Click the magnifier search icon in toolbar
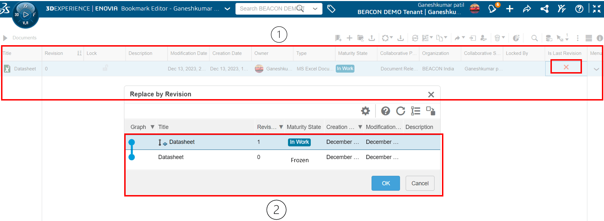 [x=534, y=38]
